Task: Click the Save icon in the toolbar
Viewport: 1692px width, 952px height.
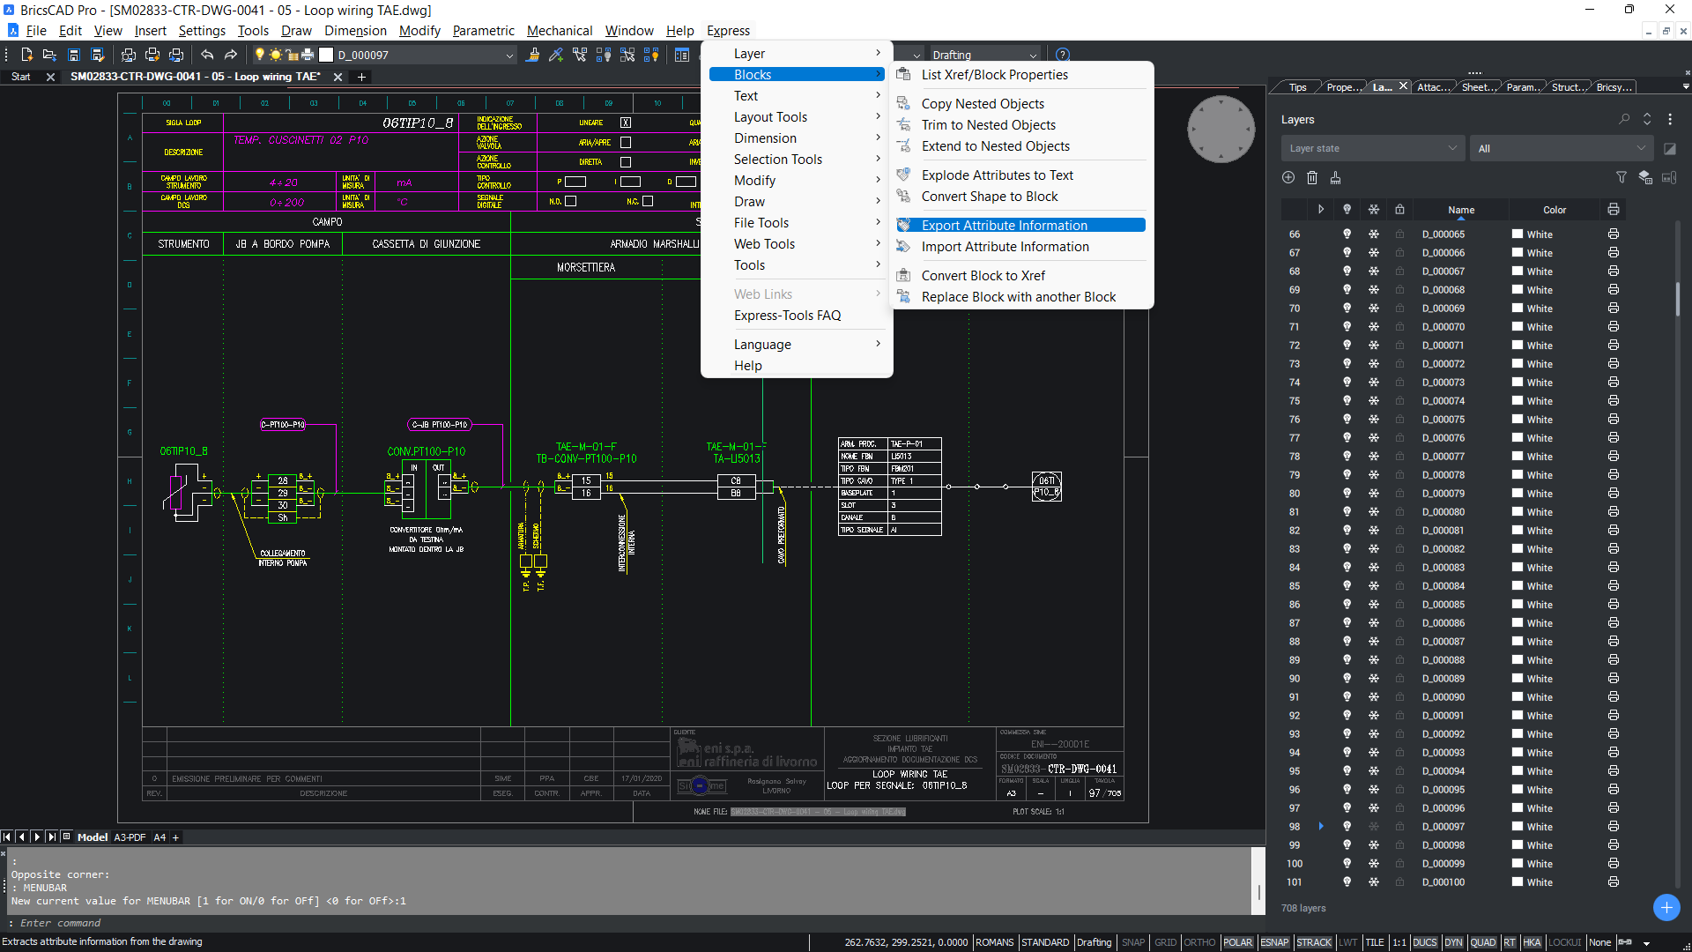Action: click(74, 55)
